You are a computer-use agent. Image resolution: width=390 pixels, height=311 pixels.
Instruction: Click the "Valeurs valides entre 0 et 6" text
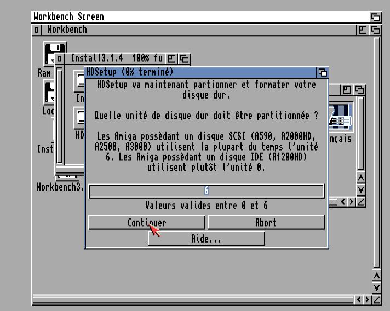pos(207,205)
